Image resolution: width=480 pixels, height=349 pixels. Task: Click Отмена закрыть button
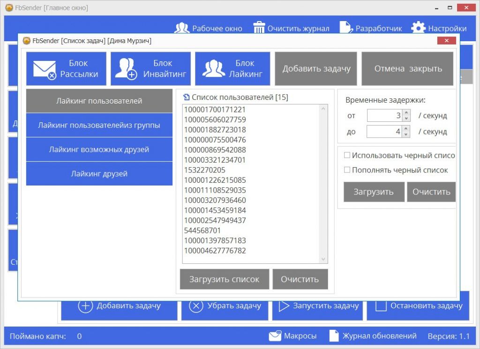coord(407,68)
